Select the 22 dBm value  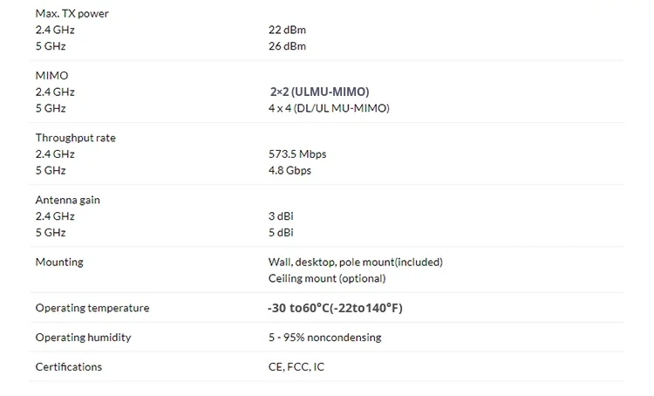(x=287, y=30)
